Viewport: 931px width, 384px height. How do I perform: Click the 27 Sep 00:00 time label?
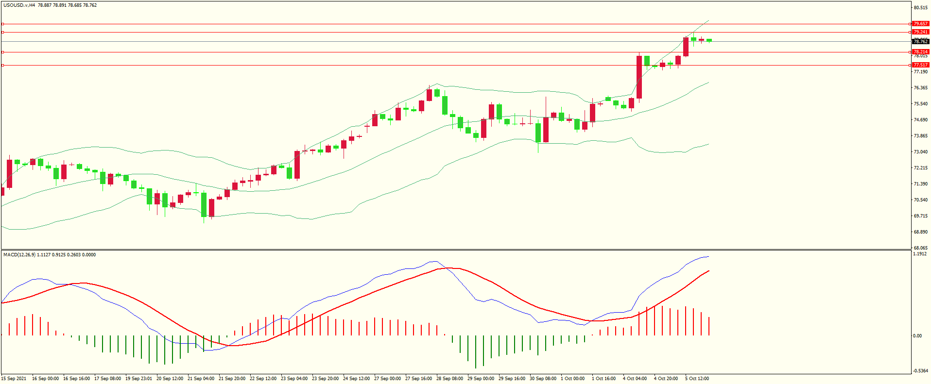(387, 379)
